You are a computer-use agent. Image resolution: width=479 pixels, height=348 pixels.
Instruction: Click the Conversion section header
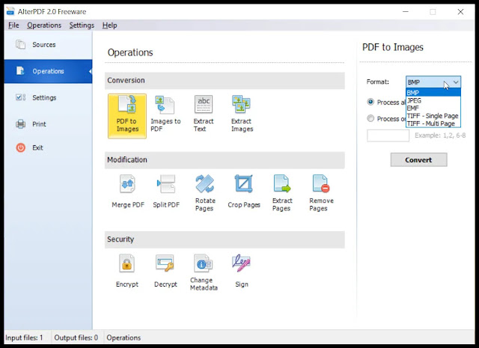pyautogui.click(x=225, y=81)
